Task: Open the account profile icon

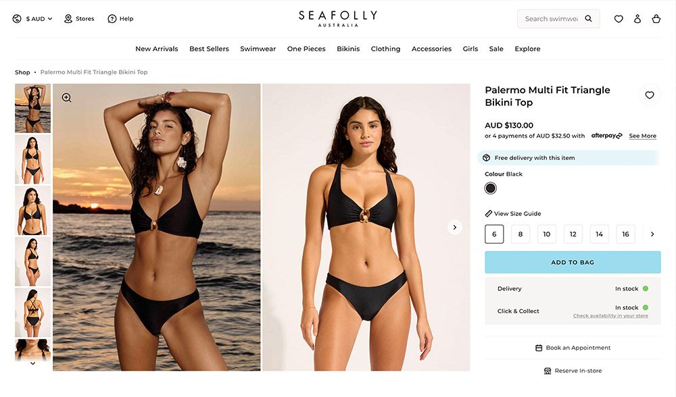Action: (x=637, y=18)
